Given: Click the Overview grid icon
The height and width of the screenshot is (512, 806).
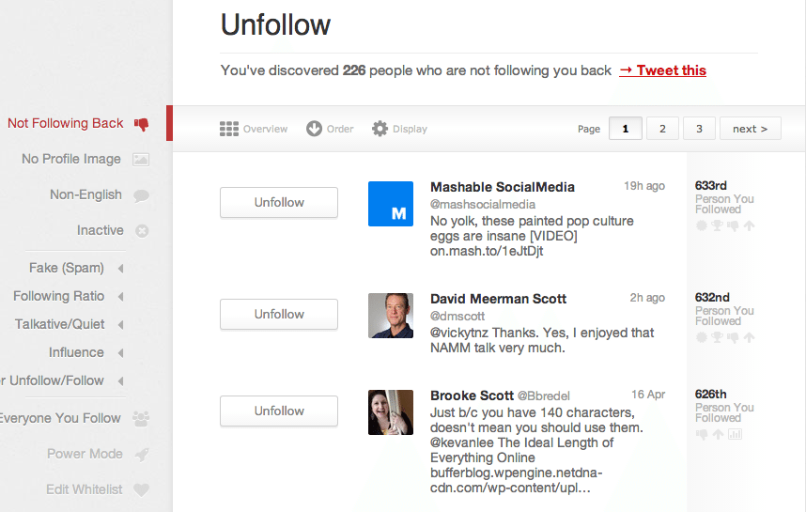Looking at the screenshot, I should pyautogui.click(x=228, y=129).
